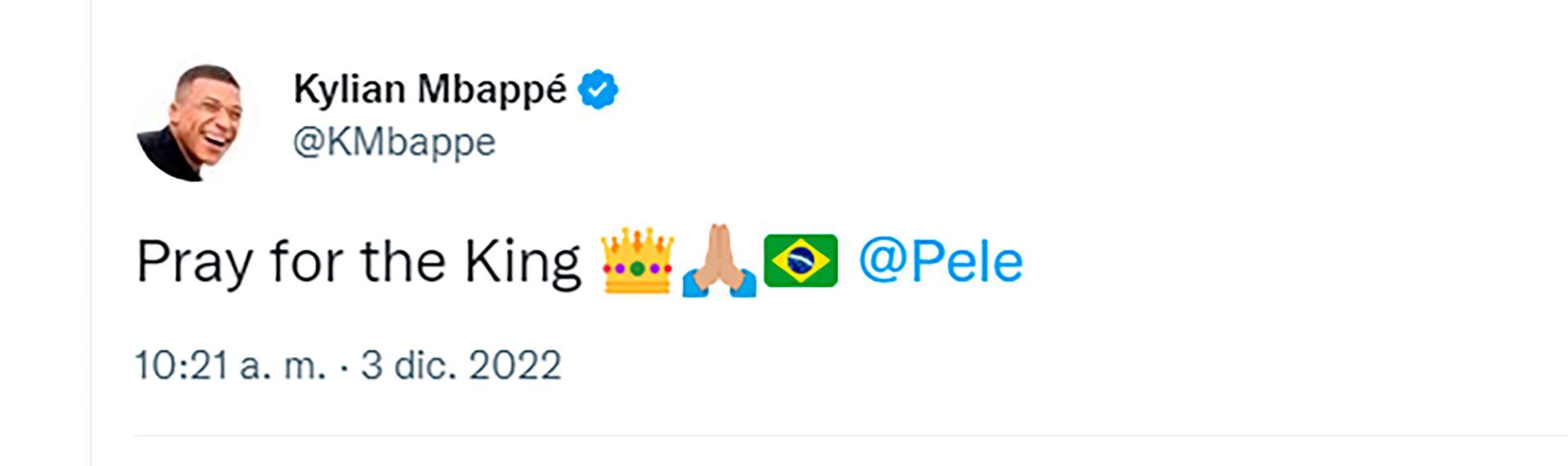Viewport: 1568px width, 466px height.
Task: Click the blue verified badge
Action: [x=598, y=90]
